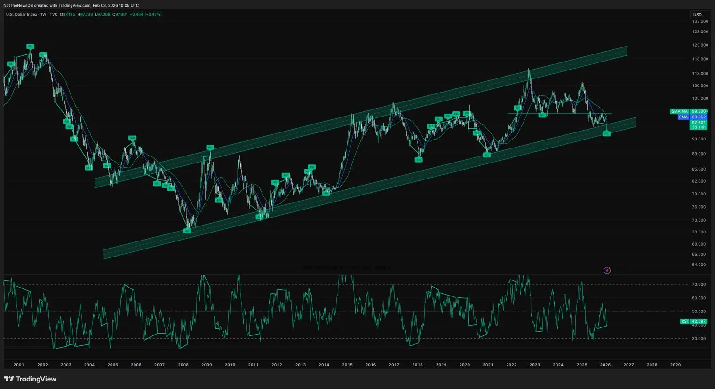The height and width of the screenshot is (389, 715).
Task: Click the 2026 label on the time axis
Action: 605,365
